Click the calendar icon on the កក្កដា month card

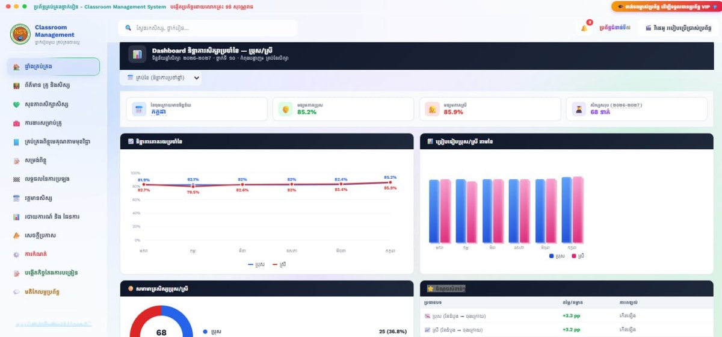pos(139,109)
